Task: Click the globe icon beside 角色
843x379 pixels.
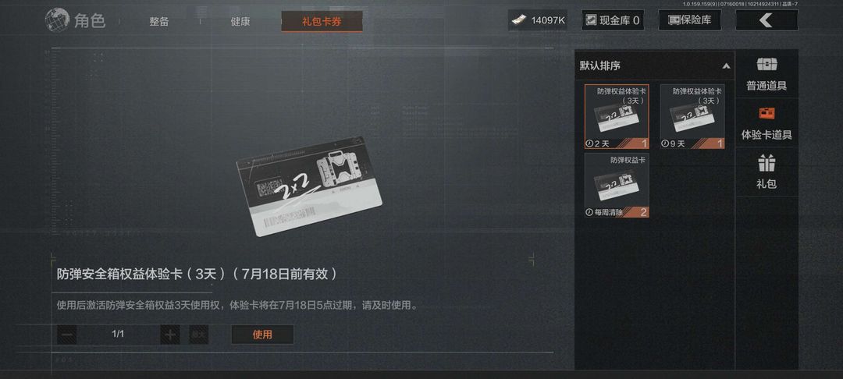Action: 57,20
